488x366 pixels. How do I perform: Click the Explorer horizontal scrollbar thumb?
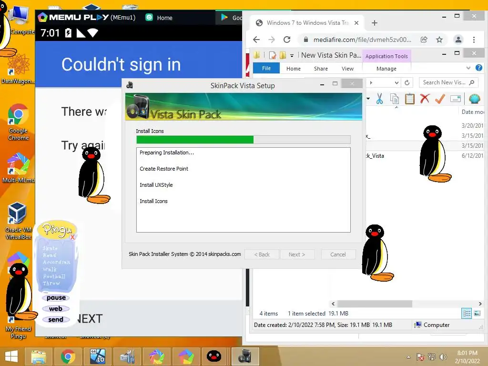[375, 304]
